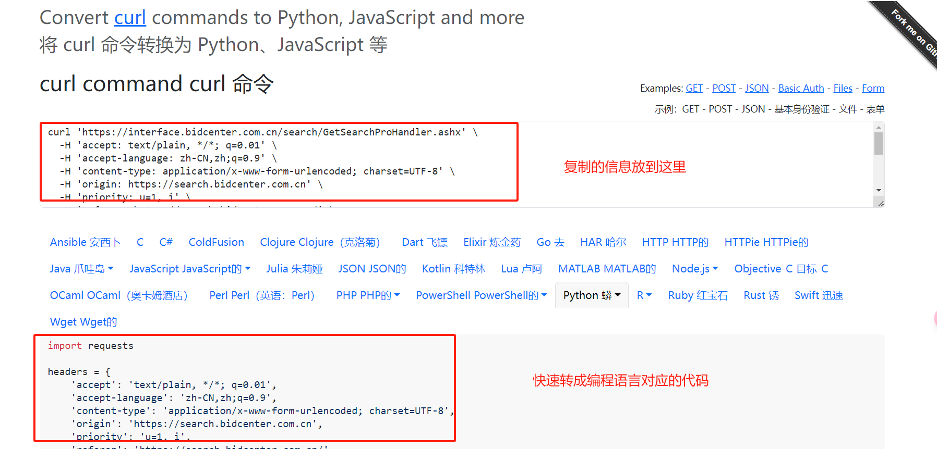Select the Ansible language tab
Screen dimensions: 937x449
click(x=85, y=242)
